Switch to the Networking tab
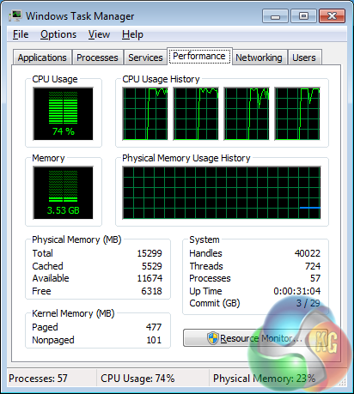The image size is (354, 394). [x=259, y=58]
